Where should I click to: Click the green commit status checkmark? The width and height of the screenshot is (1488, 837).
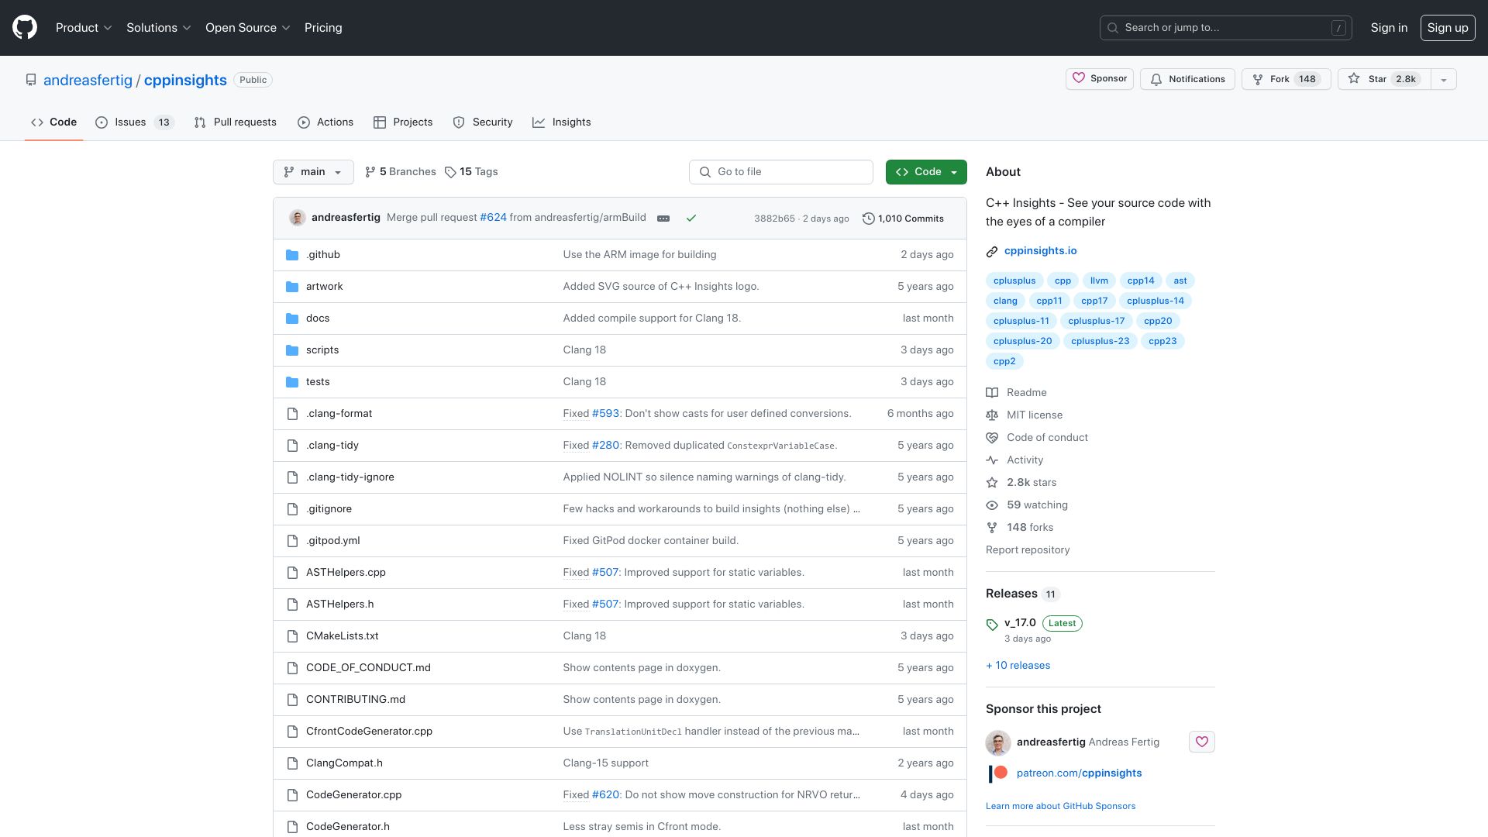pos(691,219)
